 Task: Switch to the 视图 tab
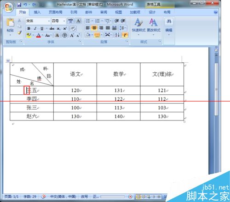pyautogui.click(x=119, y=12)
